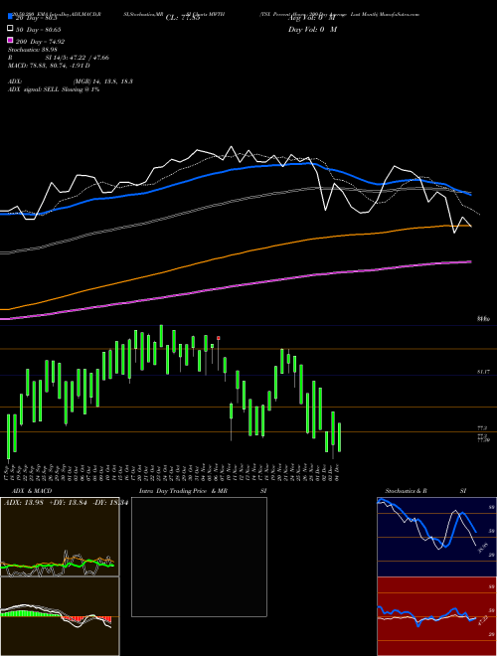Image resolution: width=497 pixels, height=656 pixels.
Task: Click the empty Intra Day Trading Price panel
Action: coord(199,557)
